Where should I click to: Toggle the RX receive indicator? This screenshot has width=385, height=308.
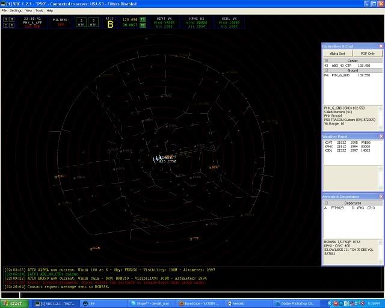click(x=143, y=25)
